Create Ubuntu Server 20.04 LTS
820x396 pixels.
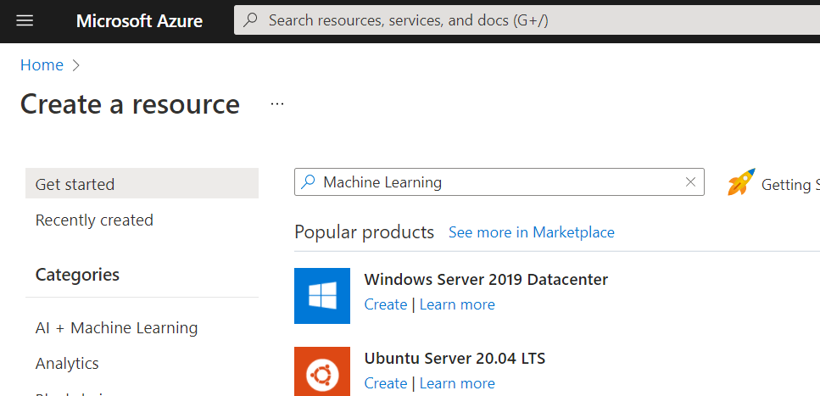[x=386, y=383]
